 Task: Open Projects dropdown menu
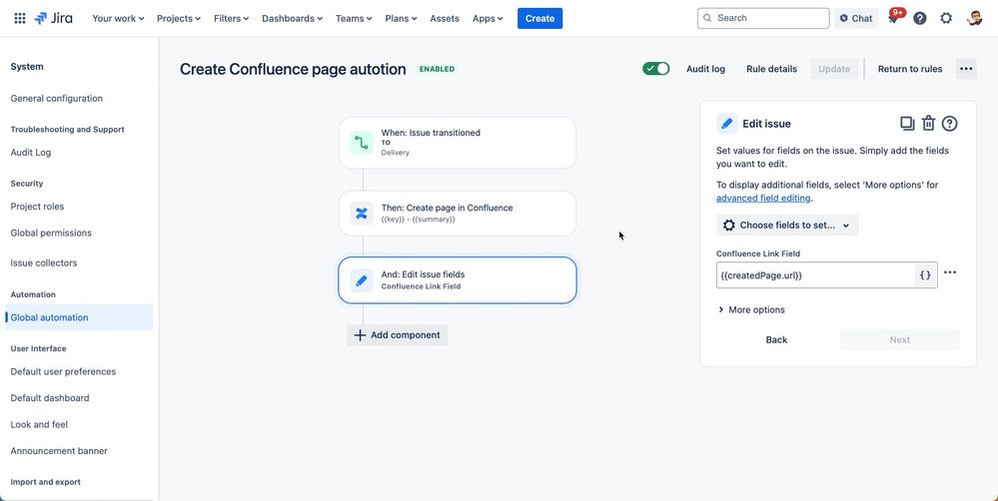(179, 18)
